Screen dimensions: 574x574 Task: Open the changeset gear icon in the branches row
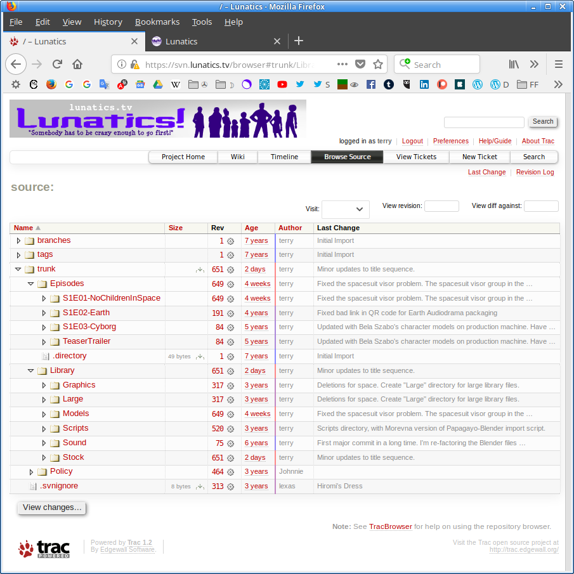230,241
